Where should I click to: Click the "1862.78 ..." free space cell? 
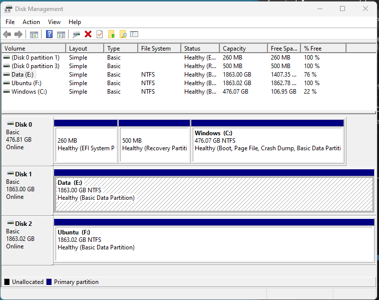point(283,83)
